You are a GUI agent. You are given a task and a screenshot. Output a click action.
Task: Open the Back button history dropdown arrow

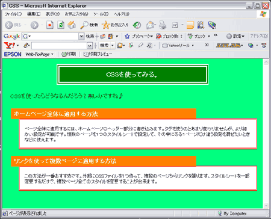25,25
